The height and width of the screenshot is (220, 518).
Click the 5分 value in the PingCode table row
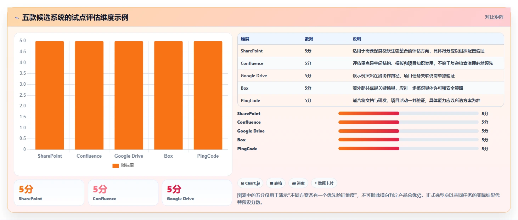308,101
